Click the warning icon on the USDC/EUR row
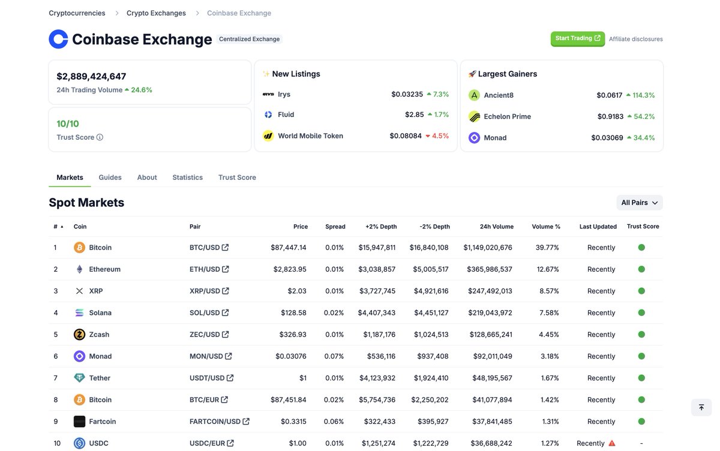This screenshot has width=720, height=451. tap(611, 443)
